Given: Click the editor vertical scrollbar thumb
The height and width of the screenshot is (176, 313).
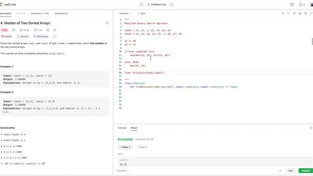Looking at the screenshot, I should pos(312,41).
